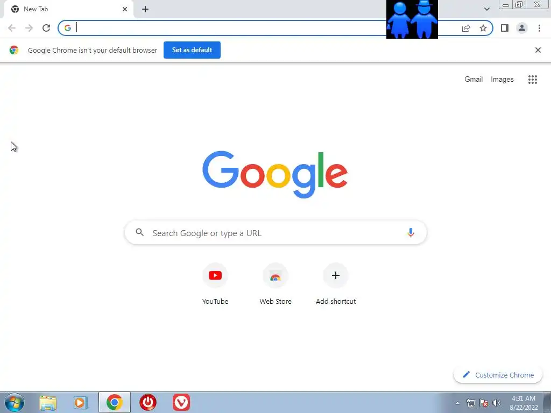This screenshot has width=551, height=413.
Task: Click the voice search microphone icon
Action: tap(411, 232)
